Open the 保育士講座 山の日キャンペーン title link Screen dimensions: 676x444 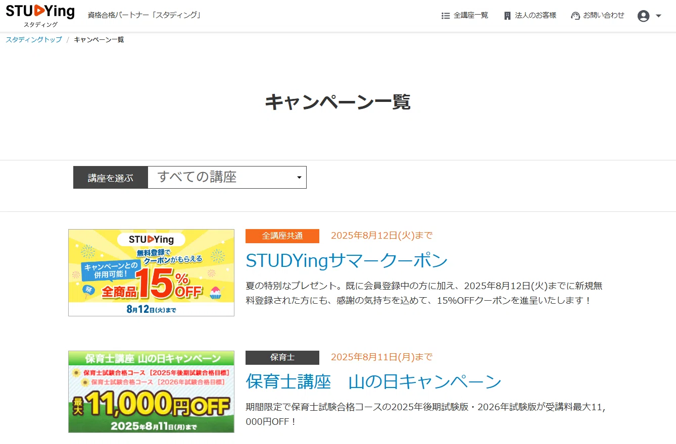[373, 381]
